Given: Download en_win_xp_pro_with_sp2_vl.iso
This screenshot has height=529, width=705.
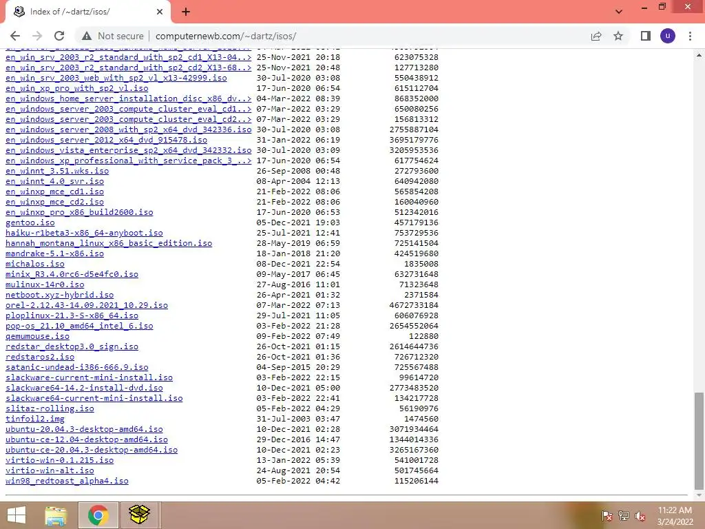Looking at the screenshot, I should pyautogui.click(x=77, y=88).
